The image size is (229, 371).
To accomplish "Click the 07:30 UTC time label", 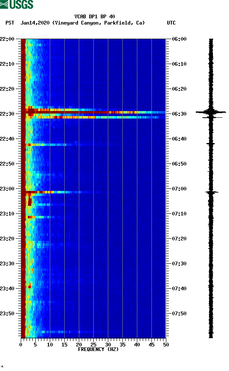I will 179,264.
